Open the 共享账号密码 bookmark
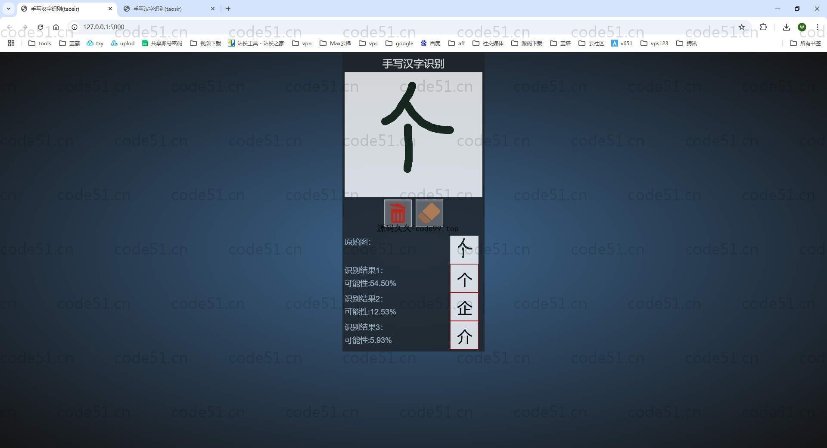Viewport: 827px width, 448px height. pos(162,43)
